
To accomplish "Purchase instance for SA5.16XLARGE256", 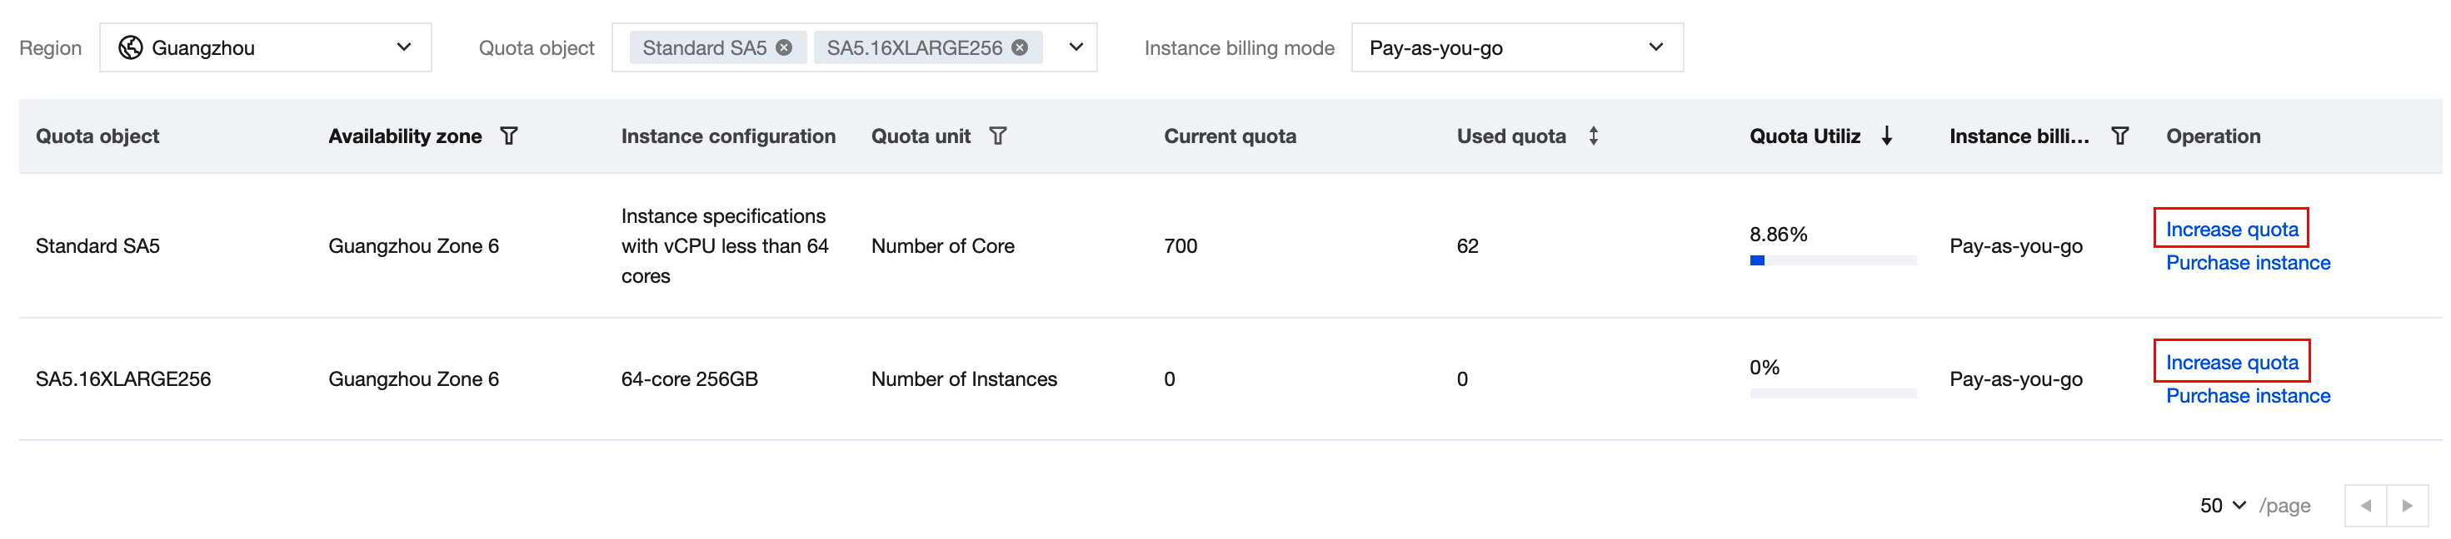I will (x=2248, y=395).
